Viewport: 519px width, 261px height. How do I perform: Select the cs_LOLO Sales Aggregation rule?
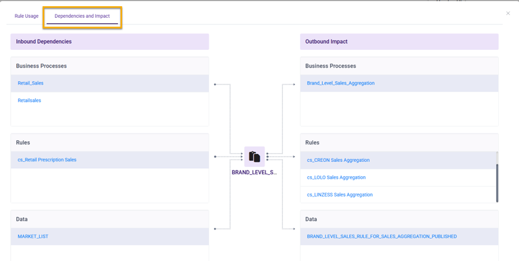pyautogui.click(x=336, y=177)
